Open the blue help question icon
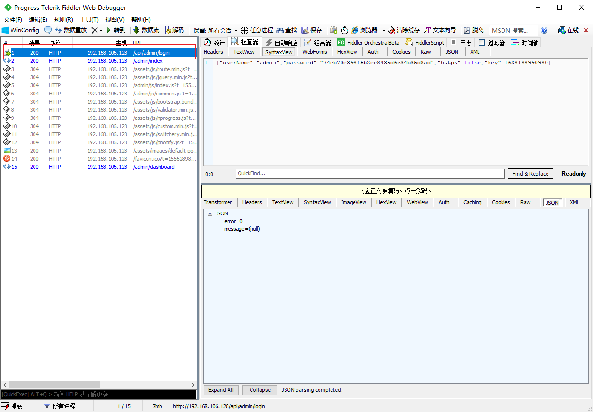 pos(544,30)
